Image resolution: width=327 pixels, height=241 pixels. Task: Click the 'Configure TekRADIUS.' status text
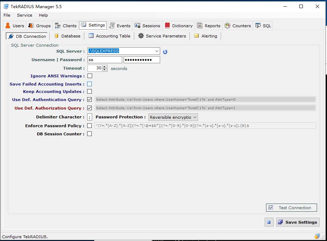coord(25,237)
